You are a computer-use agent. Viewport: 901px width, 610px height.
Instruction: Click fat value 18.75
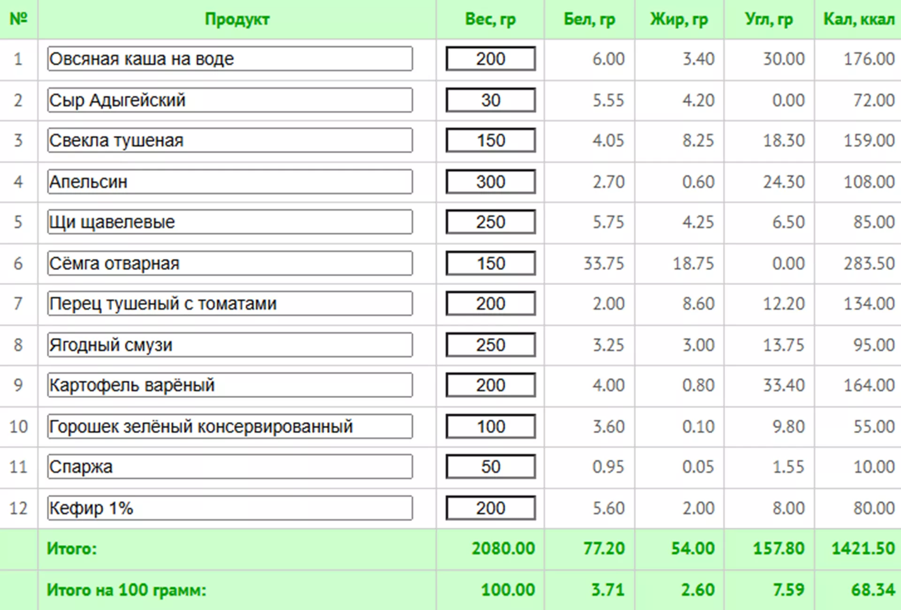(x=694, y=264)
